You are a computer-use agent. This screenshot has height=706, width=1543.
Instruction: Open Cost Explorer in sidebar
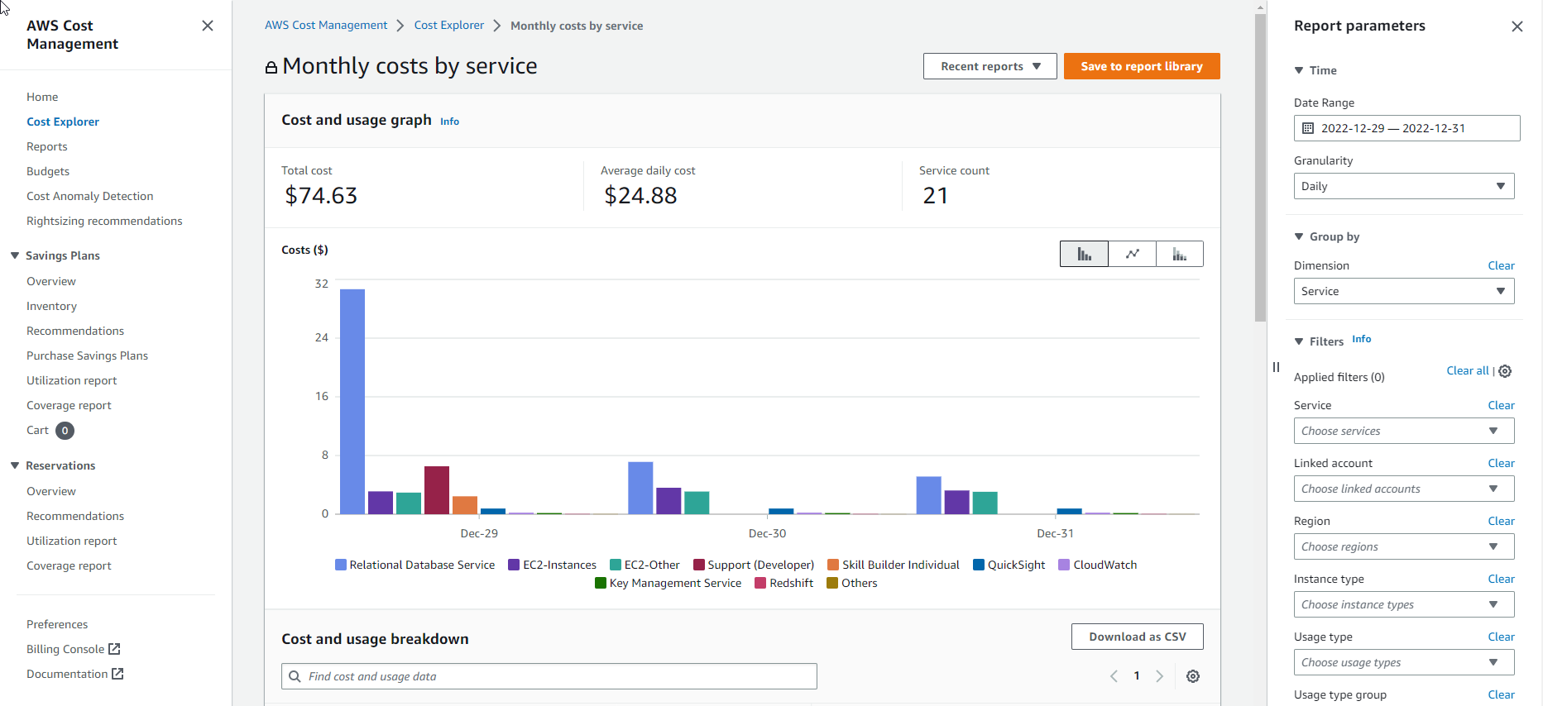[x=63, y=122]
